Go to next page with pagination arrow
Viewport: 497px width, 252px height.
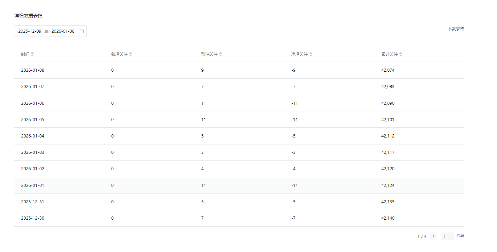click(433, 236)
